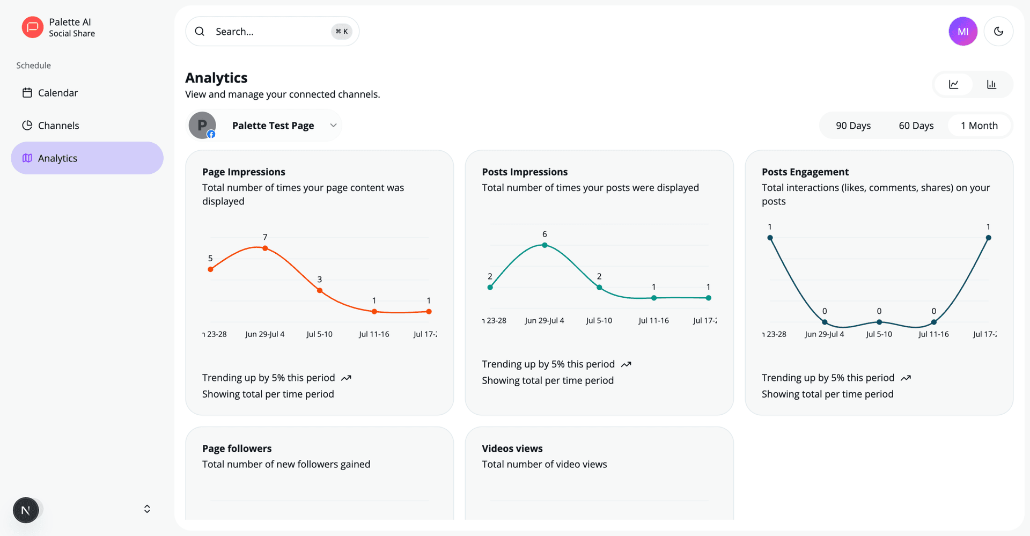1030x536 pixels.
Task: Open Channels from the sidebar icon
Action: click(x=27, y=125)
